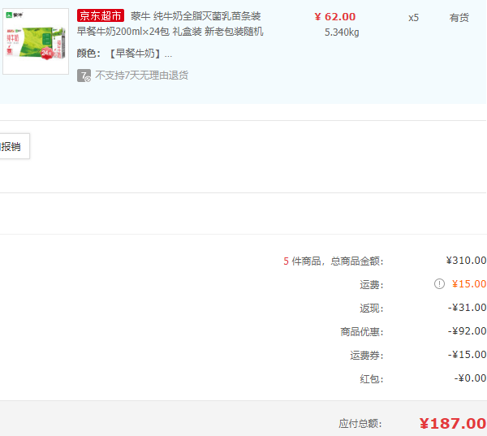Click the 早餐牛奶200ml×24包 礼盒装 description line
This screenshot has width=487, height=436.
click(170, 32)
